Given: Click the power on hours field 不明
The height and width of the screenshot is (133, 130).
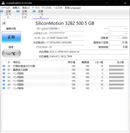Looking at the screenshot, I should [119, 47].
